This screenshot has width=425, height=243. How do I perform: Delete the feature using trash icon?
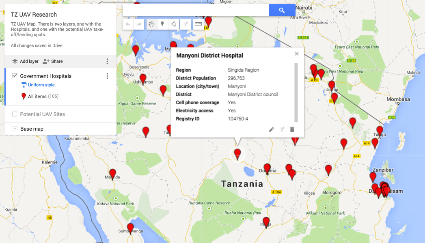(x=292, y=129)
